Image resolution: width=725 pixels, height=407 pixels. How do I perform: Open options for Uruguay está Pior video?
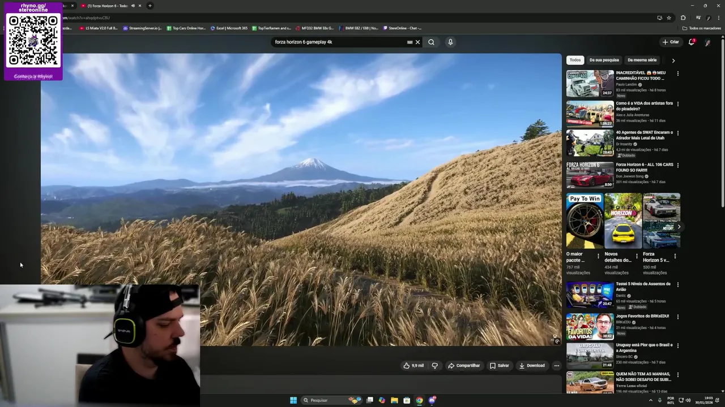click(x=677, y=345)
